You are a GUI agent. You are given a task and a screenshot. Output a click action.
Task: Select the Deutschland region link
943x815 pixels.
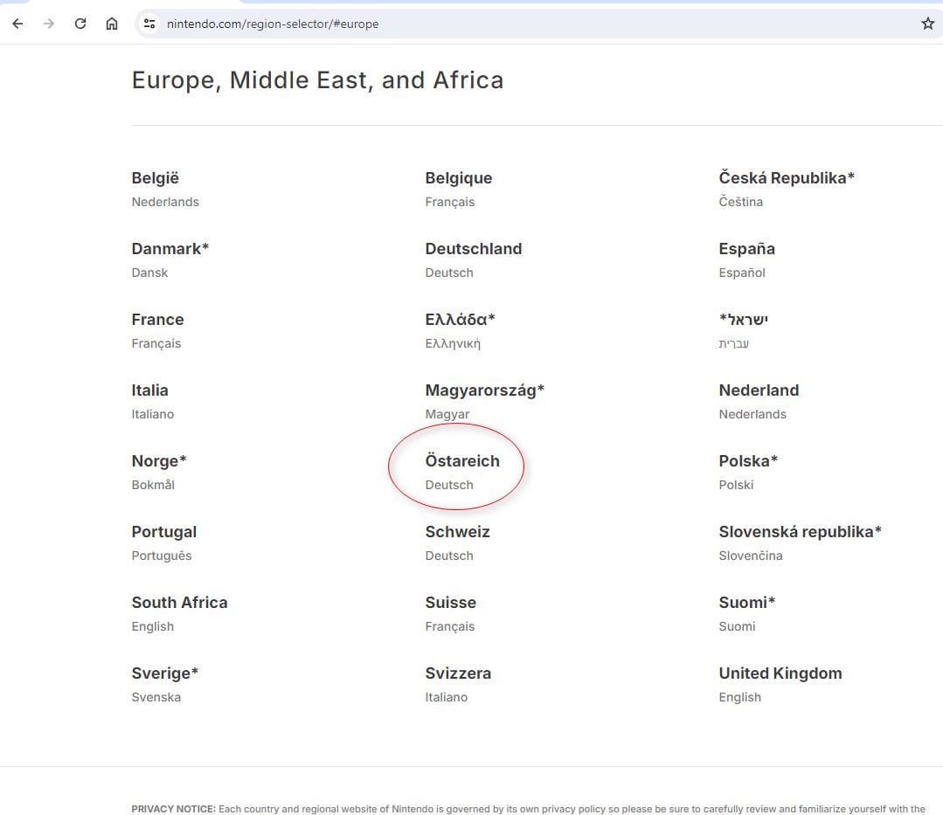[474, 259]
